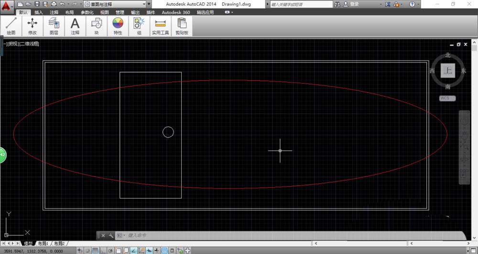
Task: Click the coordinates readout 3591.5947, 1312.3758
Action: pos(33,251)
